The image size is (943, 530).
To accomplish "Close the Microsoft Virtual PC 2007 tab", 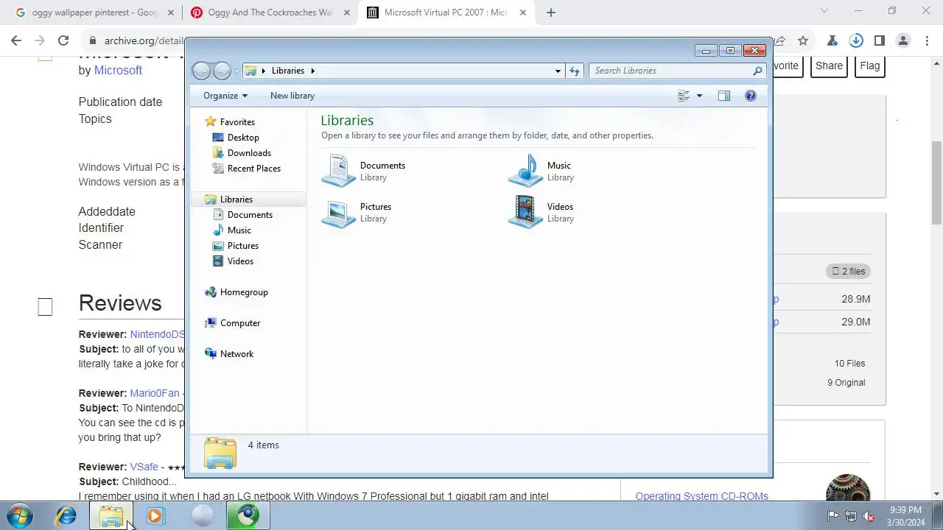I will pos(523,13).
